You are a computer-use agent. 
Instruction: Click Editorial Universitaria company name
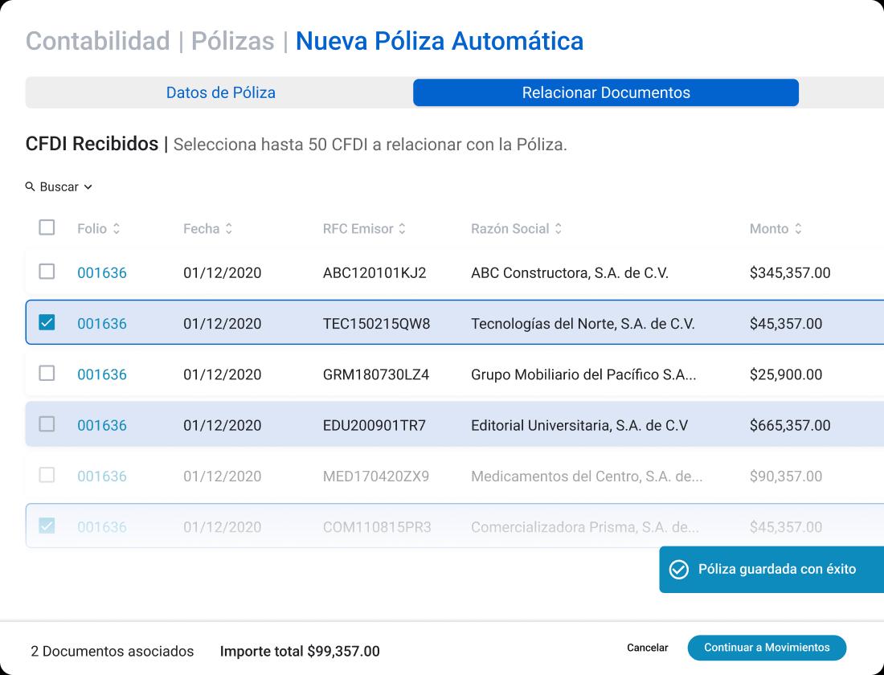(579, 425)
